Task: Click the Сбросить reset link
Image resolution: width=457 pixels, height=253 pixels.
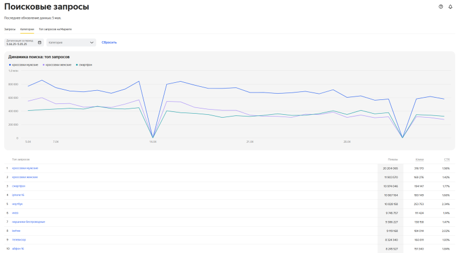Action: point(109,43)
